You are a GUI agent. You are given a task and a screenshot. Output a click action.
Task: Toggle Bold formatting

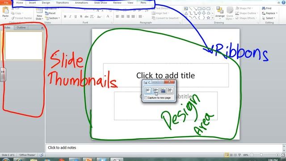(x=65, y=17)
